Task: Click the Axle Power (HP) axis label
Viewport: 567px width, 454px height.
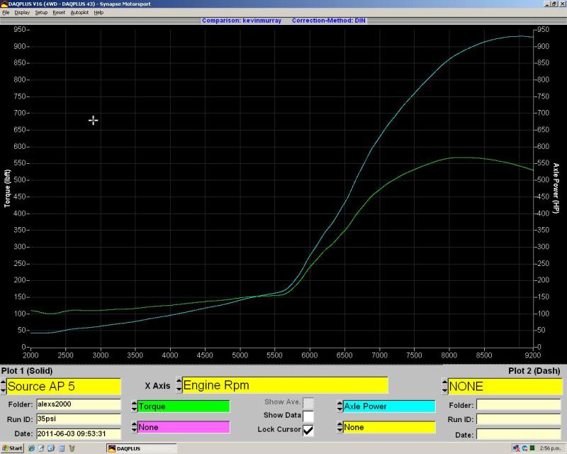Action: point(556,188)
